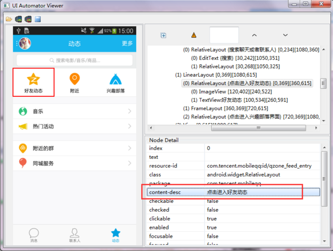Open a saved snapshot with folder icon

point(9,19)
